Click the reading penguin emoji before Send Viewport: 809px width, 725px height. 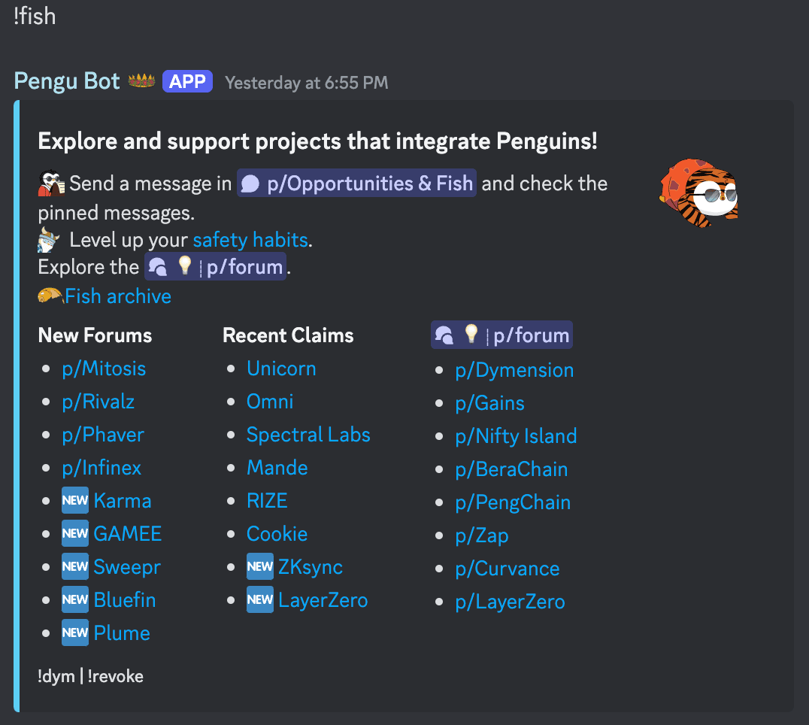51,184
